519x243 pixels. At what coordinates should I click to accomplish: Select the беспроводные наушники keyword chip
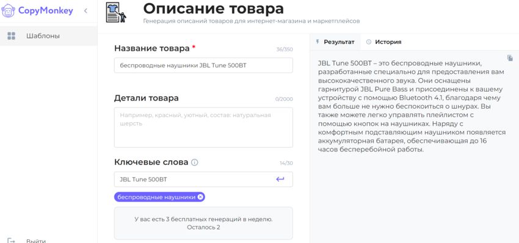pos(159,197)
